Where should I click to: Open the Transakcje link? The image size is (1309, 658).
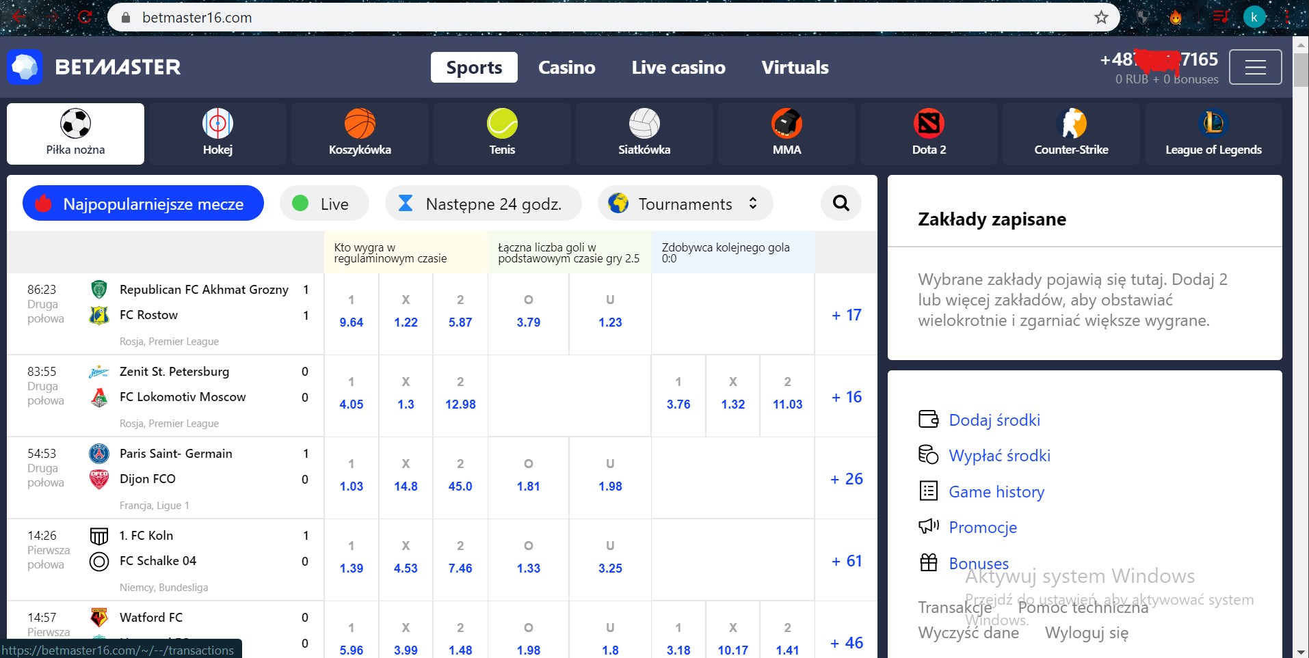click(x=955, y=607)
